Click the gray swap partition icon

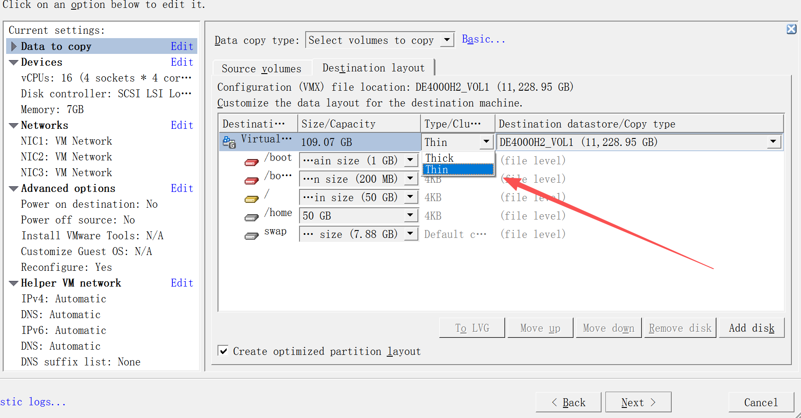point(251,236)
